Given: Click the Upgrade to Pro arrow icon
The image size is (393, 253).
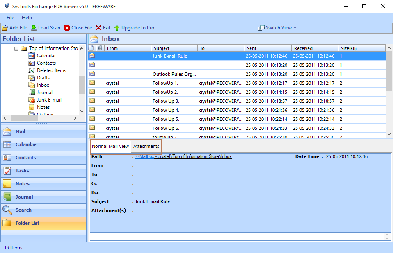Looking at the screenshot, I should [x=117, y=28].
